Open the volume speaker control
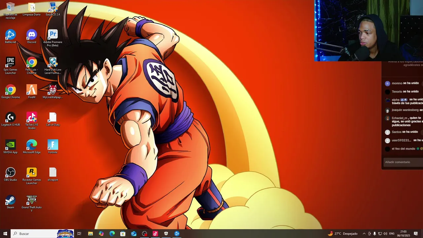 click(x=385, y=234)
